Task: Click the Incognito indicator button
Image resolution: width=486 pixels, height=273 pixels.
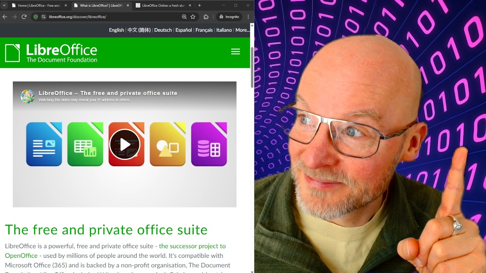Action: point(229,17)
